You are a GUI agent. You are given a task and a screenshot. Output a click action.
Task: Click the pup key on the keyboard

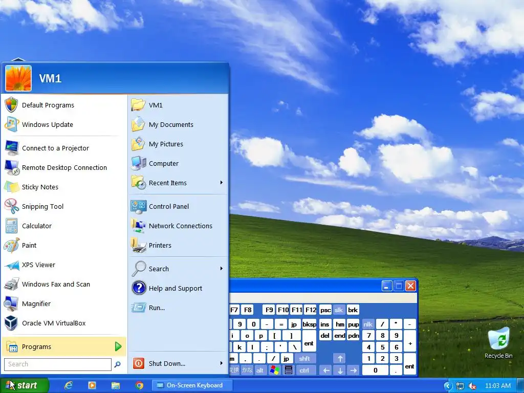[353, 324]
